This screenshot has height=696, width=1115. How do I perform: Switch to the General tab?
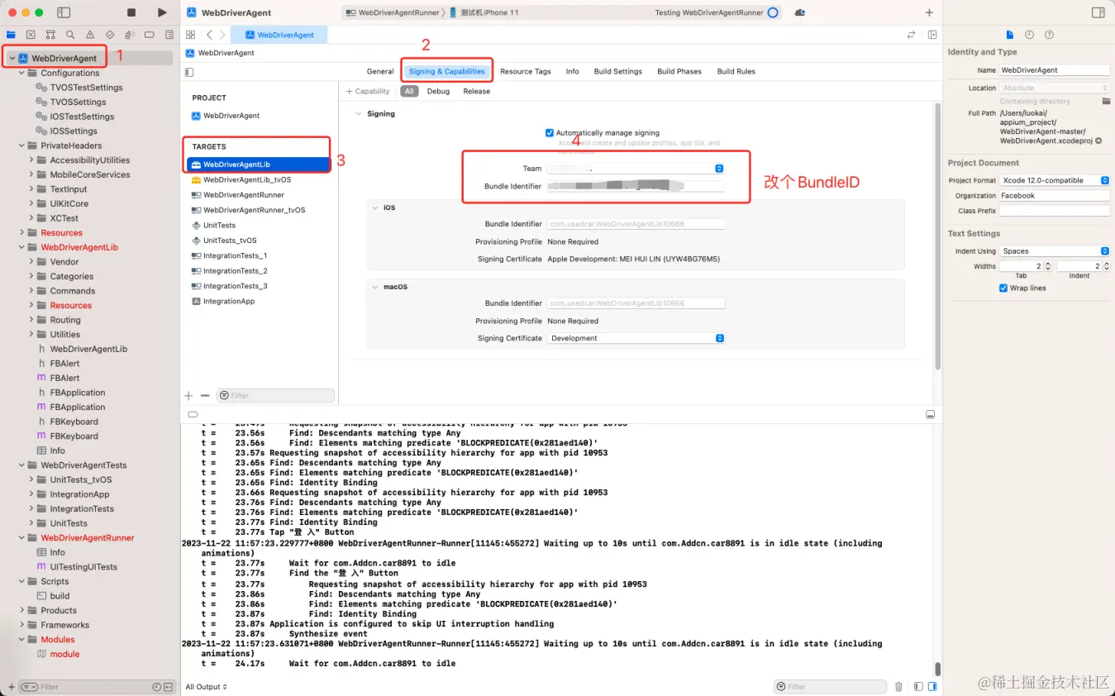380,72
